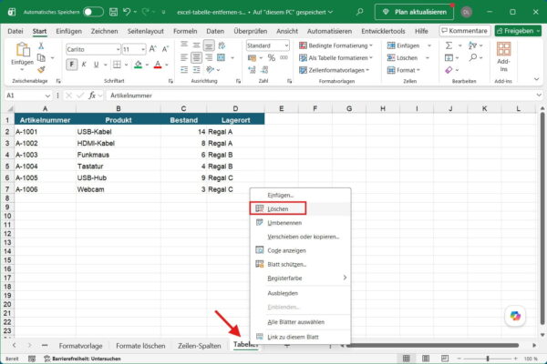
Task: Toggle wrap text icon
Action: 222,45
